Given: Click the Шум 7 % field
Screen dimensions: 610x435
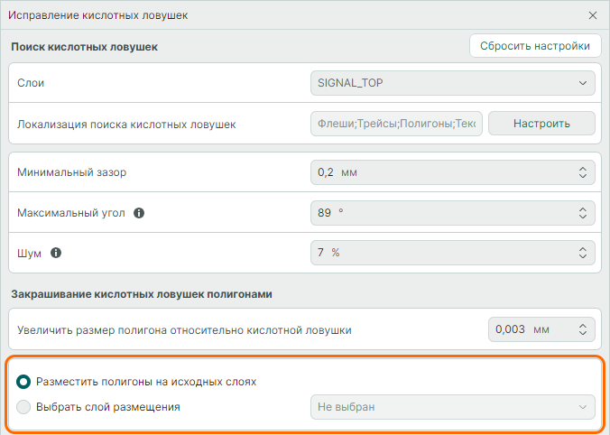Looking at the screenshot, I should click(x=442, y=253).
